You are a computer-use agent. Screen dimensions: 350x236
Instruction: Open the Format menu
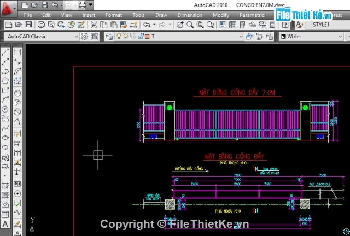pos(114,15)
